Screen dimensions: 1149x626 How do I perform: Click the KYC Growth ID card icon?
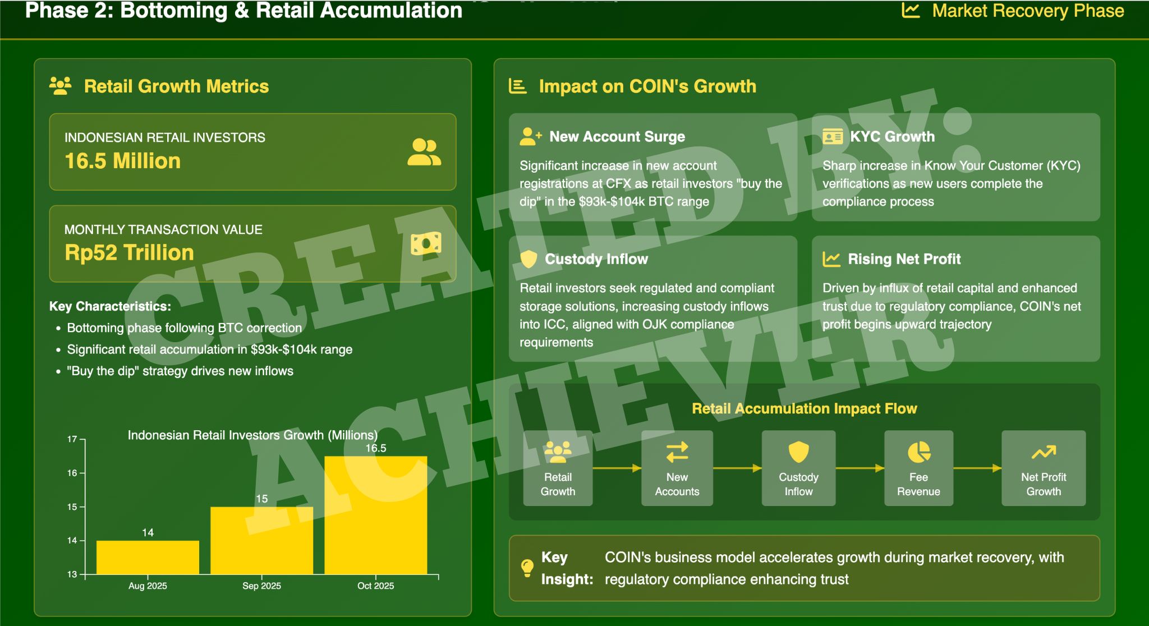(x=833, y=136)
